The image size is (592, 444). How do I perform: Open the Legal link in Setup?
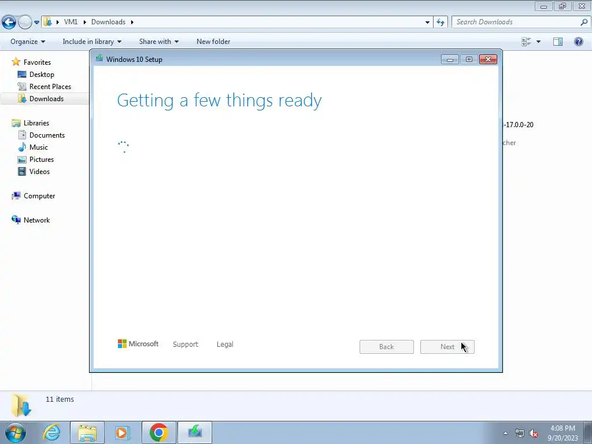point(225,345)
